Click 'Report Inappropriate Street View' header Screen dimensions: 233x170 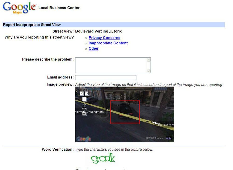(32, 25)
